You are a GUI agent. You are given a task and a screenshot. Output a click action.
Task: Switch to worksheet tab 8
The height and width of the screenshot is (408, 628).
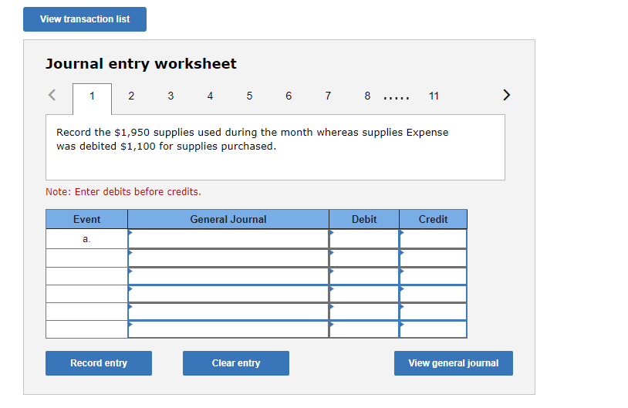click(367, 96)
